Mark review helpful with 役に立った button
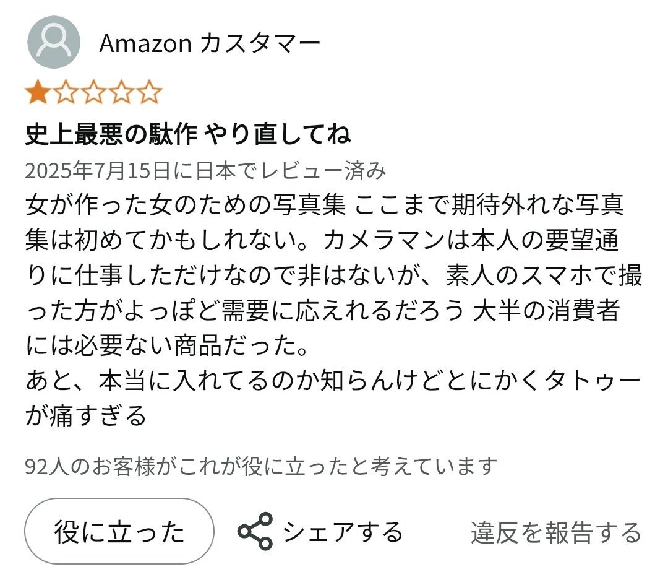Viewport: 668px width, 585px height. tap(119, 531)
